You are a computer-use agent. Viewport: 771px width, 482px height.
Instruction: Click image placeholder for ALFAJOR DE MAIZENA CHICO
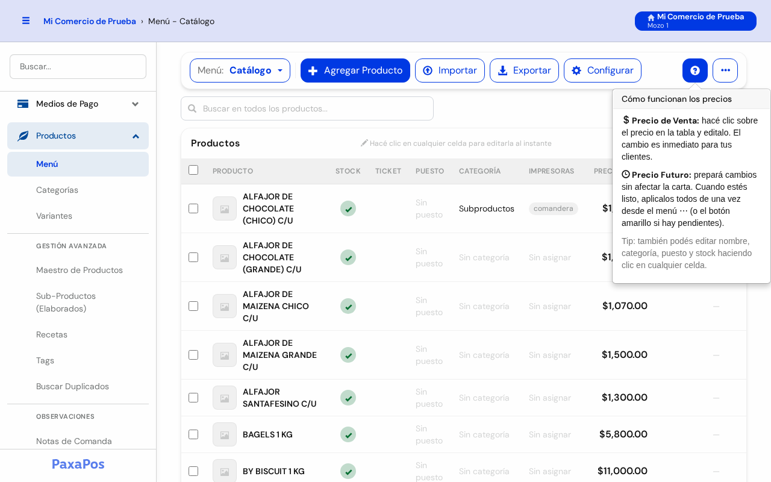coord(225,306)
